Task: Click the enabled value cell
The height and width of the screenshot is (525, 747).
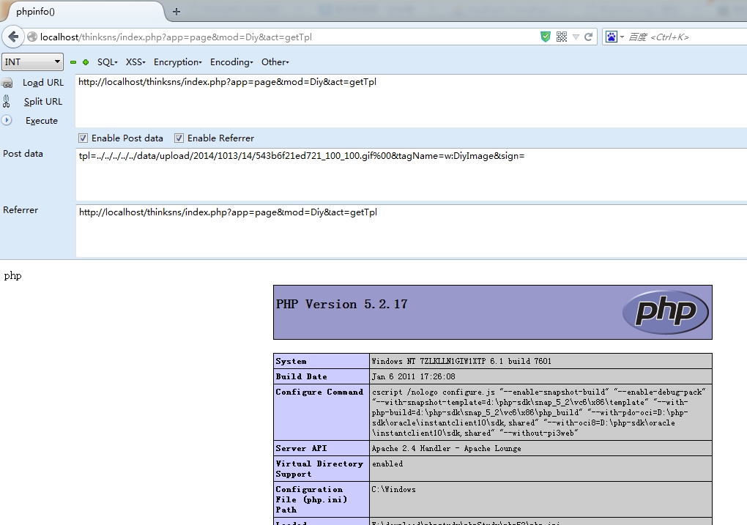Action: tap(540, 469)
